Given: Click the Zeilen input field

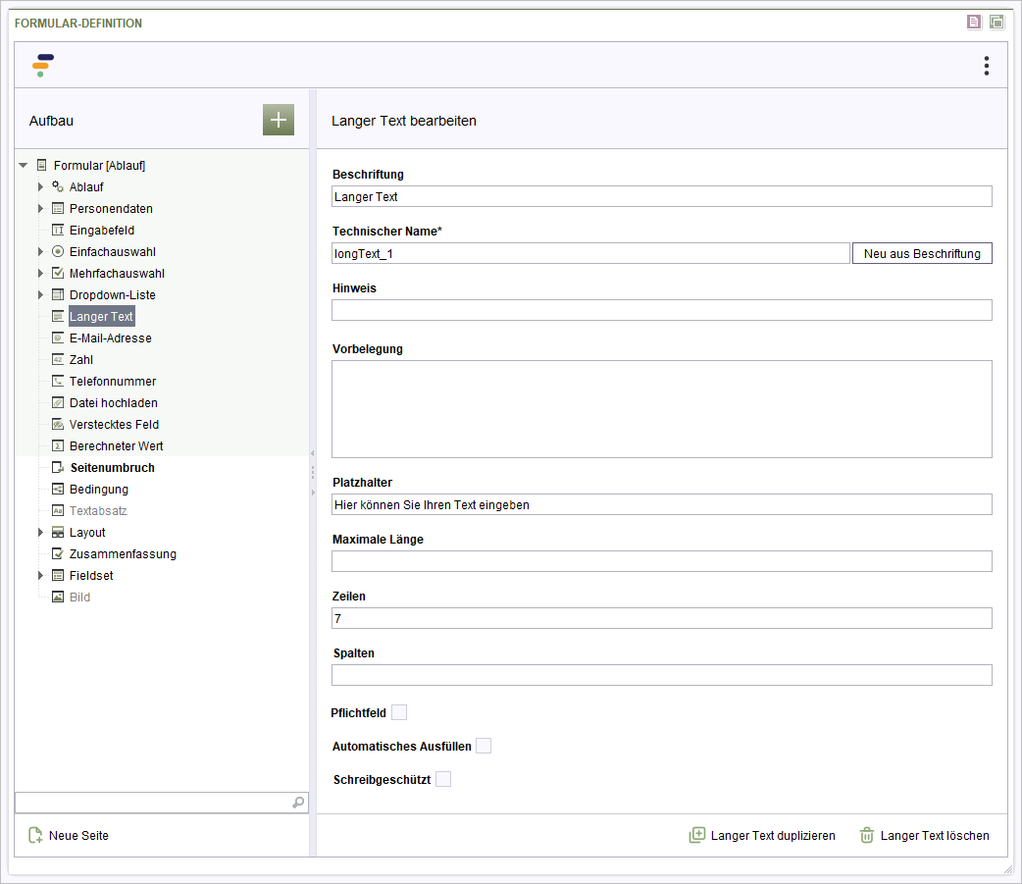Looking at the screenshot, I should click(662, 618).
